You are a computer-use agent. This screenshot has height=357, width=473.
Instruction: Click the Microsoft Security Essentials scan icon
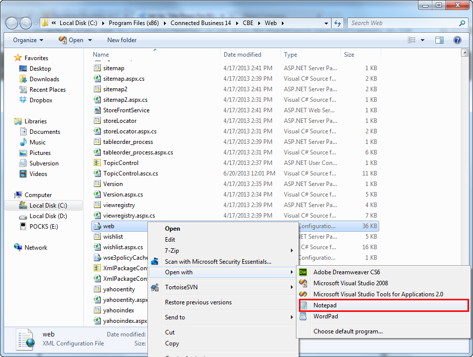[155, 262]
